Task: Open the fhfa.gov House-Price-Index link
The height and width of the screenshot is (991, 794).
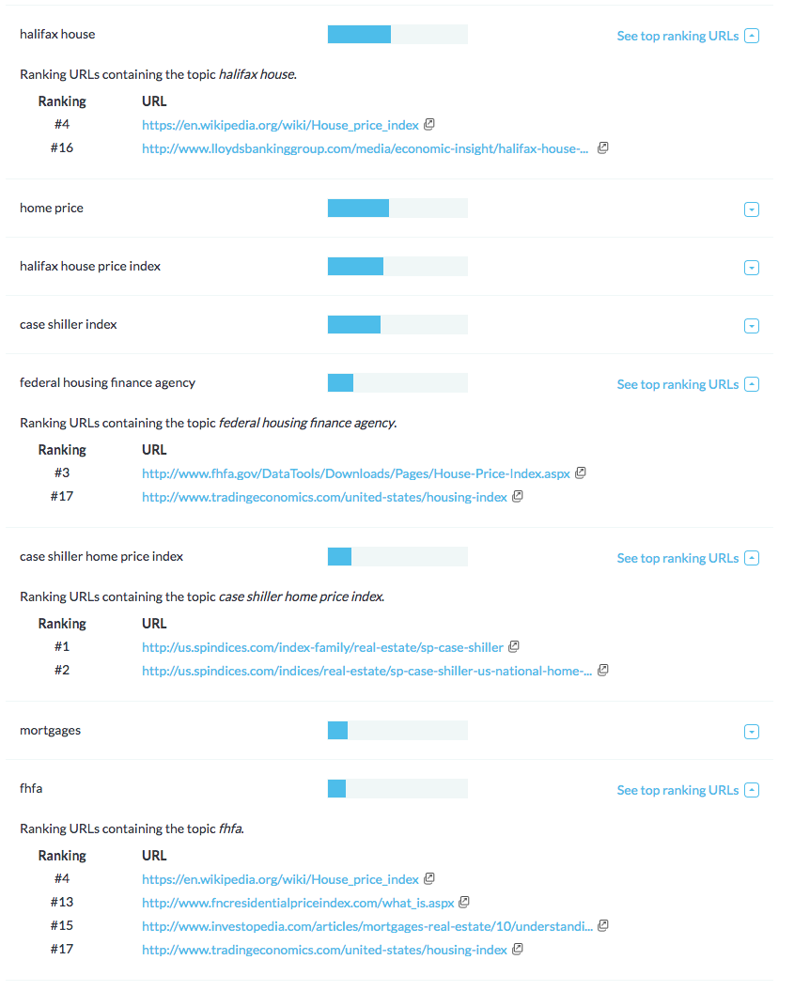Action: point(355,473)
